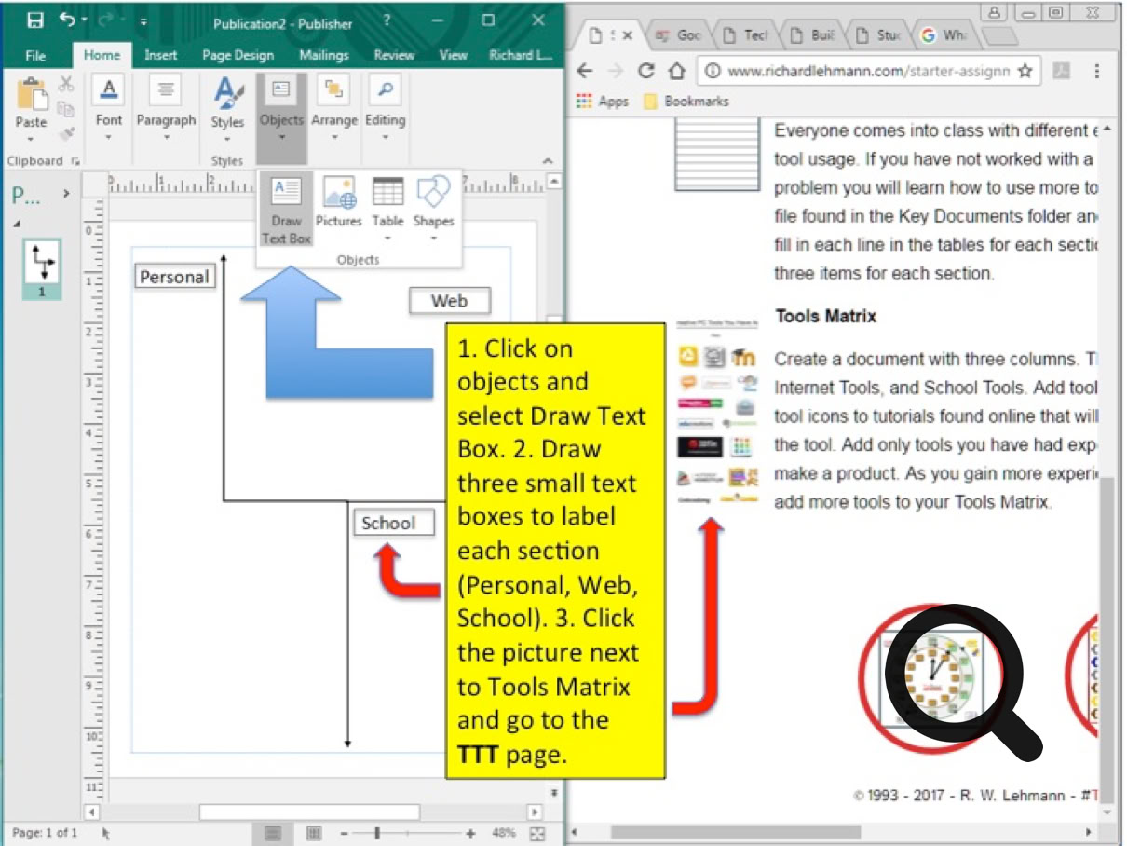
Task: Switch to the Insert ribbon tab
Action: [161, 55]
